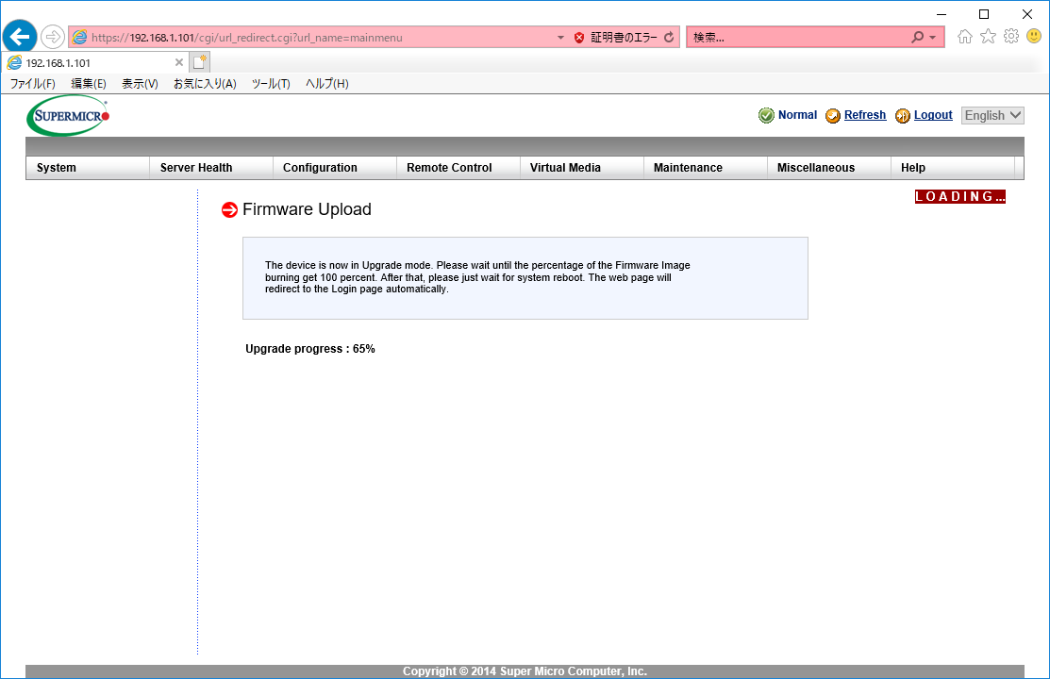Select the Remote Control menu
The height and width of the screenshot is (679, 1050).
point(449,168)
